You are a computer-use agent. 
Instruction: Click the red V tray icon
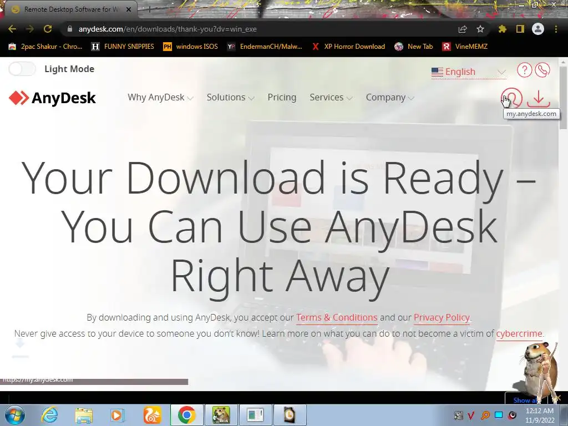coord(471,415)
